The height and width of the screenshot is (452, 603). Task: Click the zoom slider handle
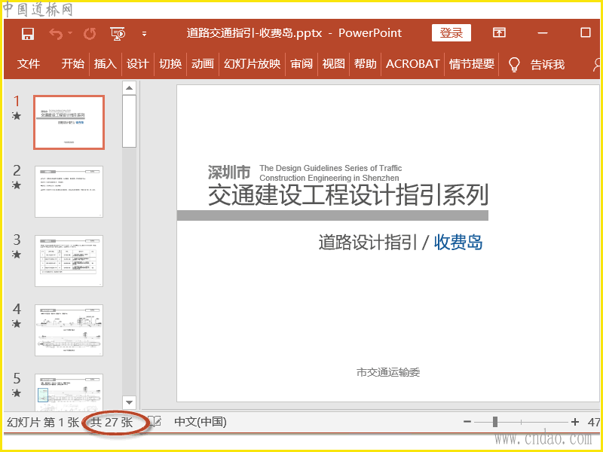click(495, 422)
